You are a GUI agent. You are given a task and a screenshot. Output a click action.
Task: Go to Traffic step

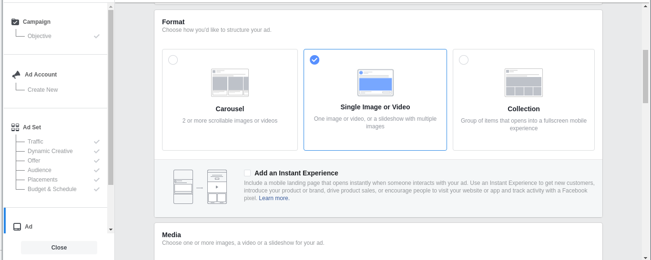tap(35, 142)
